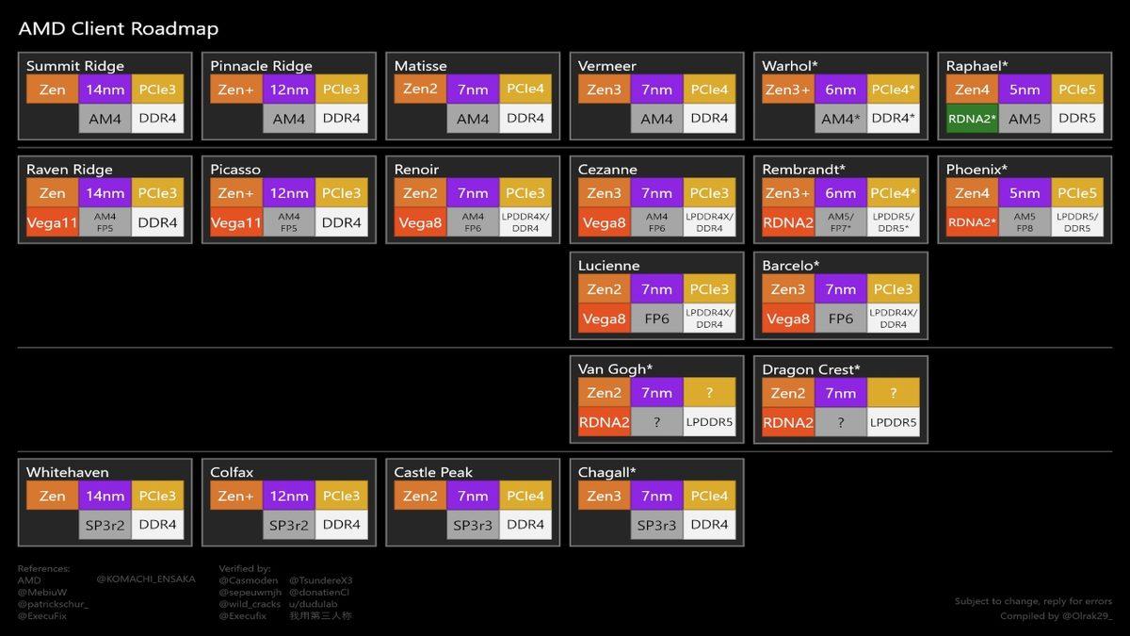Select the PCIe5 cell in Phoenix
The height and width of the screenshot is (636, 1130).
click(x=1076, y=193)
